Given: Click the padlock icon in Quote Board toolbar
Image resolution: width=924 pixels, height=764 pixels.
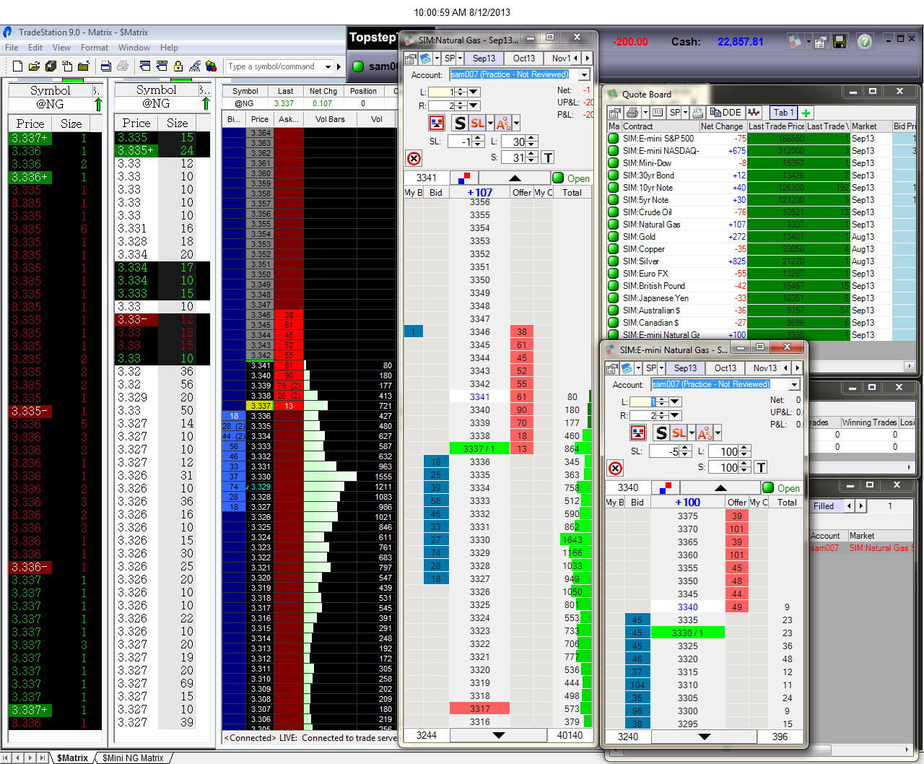Looking at the screenshot, I should tap(697, 113).
